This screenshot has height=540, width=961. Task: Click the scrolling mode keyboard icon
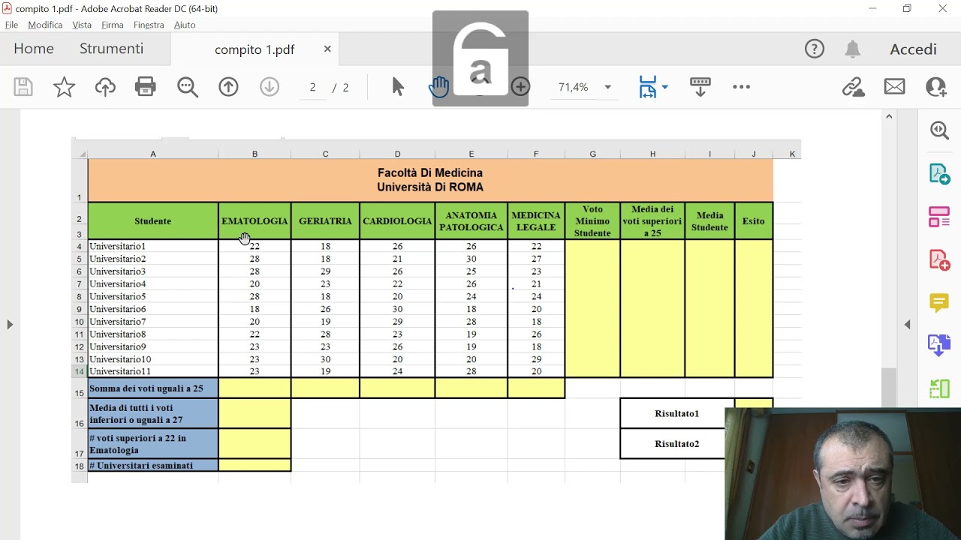tap(700, 87)
